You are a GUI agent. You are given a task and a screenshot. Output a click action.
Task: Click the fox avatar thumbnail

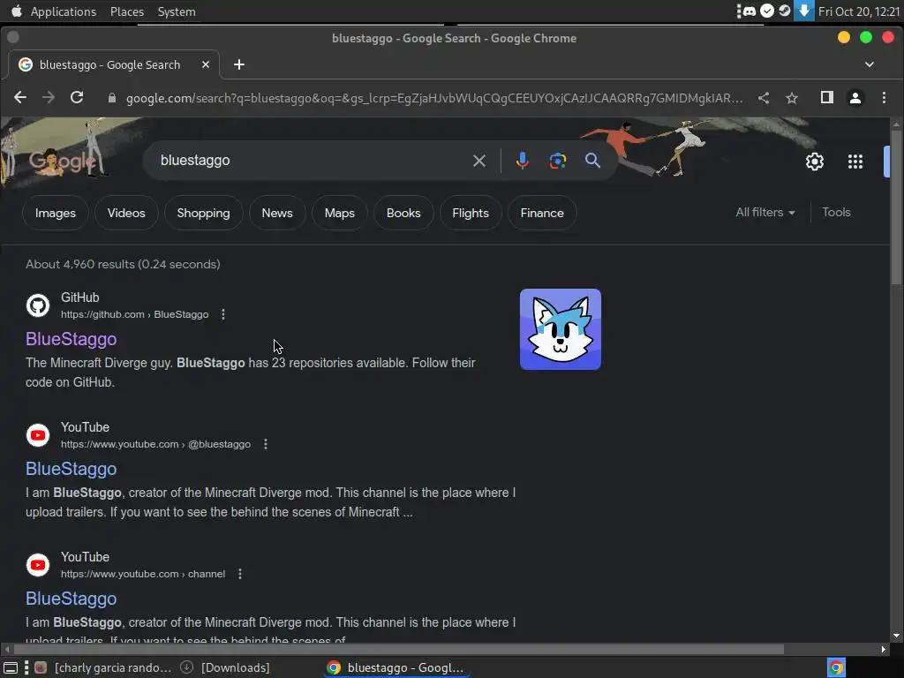coord(561,329)
